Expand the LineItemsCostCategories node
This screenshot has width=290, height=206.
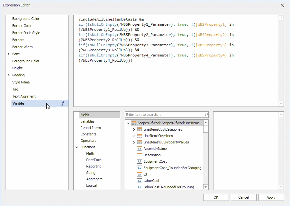[x=134, y=129]
